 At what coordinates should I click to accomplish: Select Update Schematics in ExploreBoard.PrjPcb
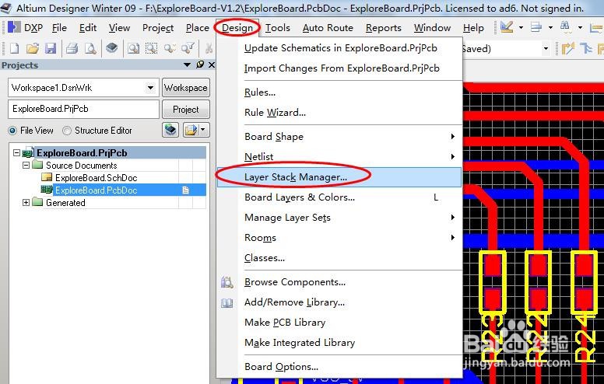tap(339, 48)
